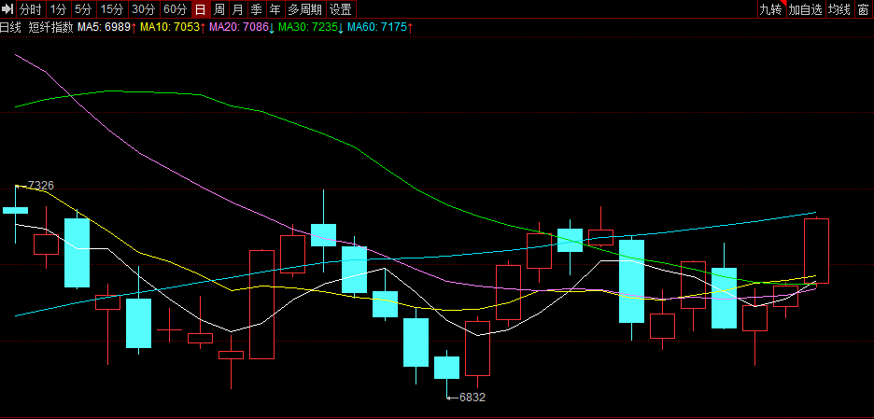874x419 pixels.
Task: Open the 设置 settings
Action: (x=341, y=9)
